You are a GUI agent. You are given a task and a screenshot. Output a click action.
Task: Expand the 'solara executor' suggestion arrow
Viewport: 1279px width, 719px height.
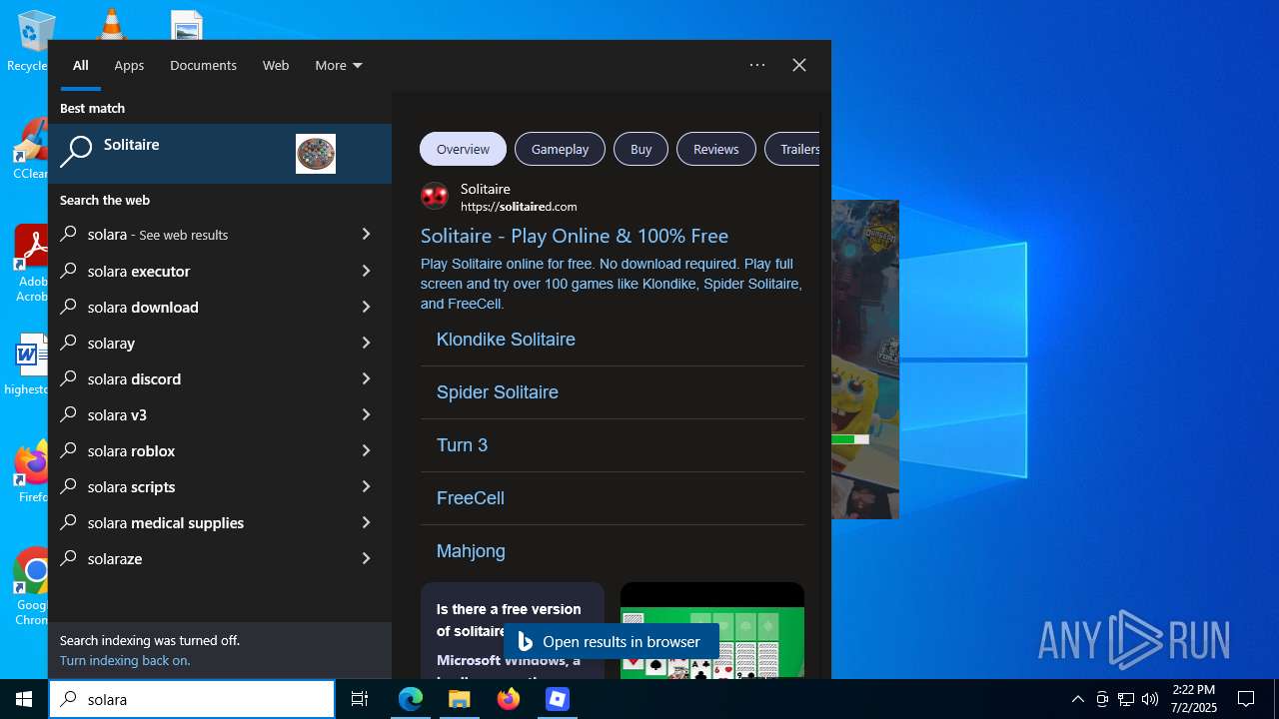(366, 271)
